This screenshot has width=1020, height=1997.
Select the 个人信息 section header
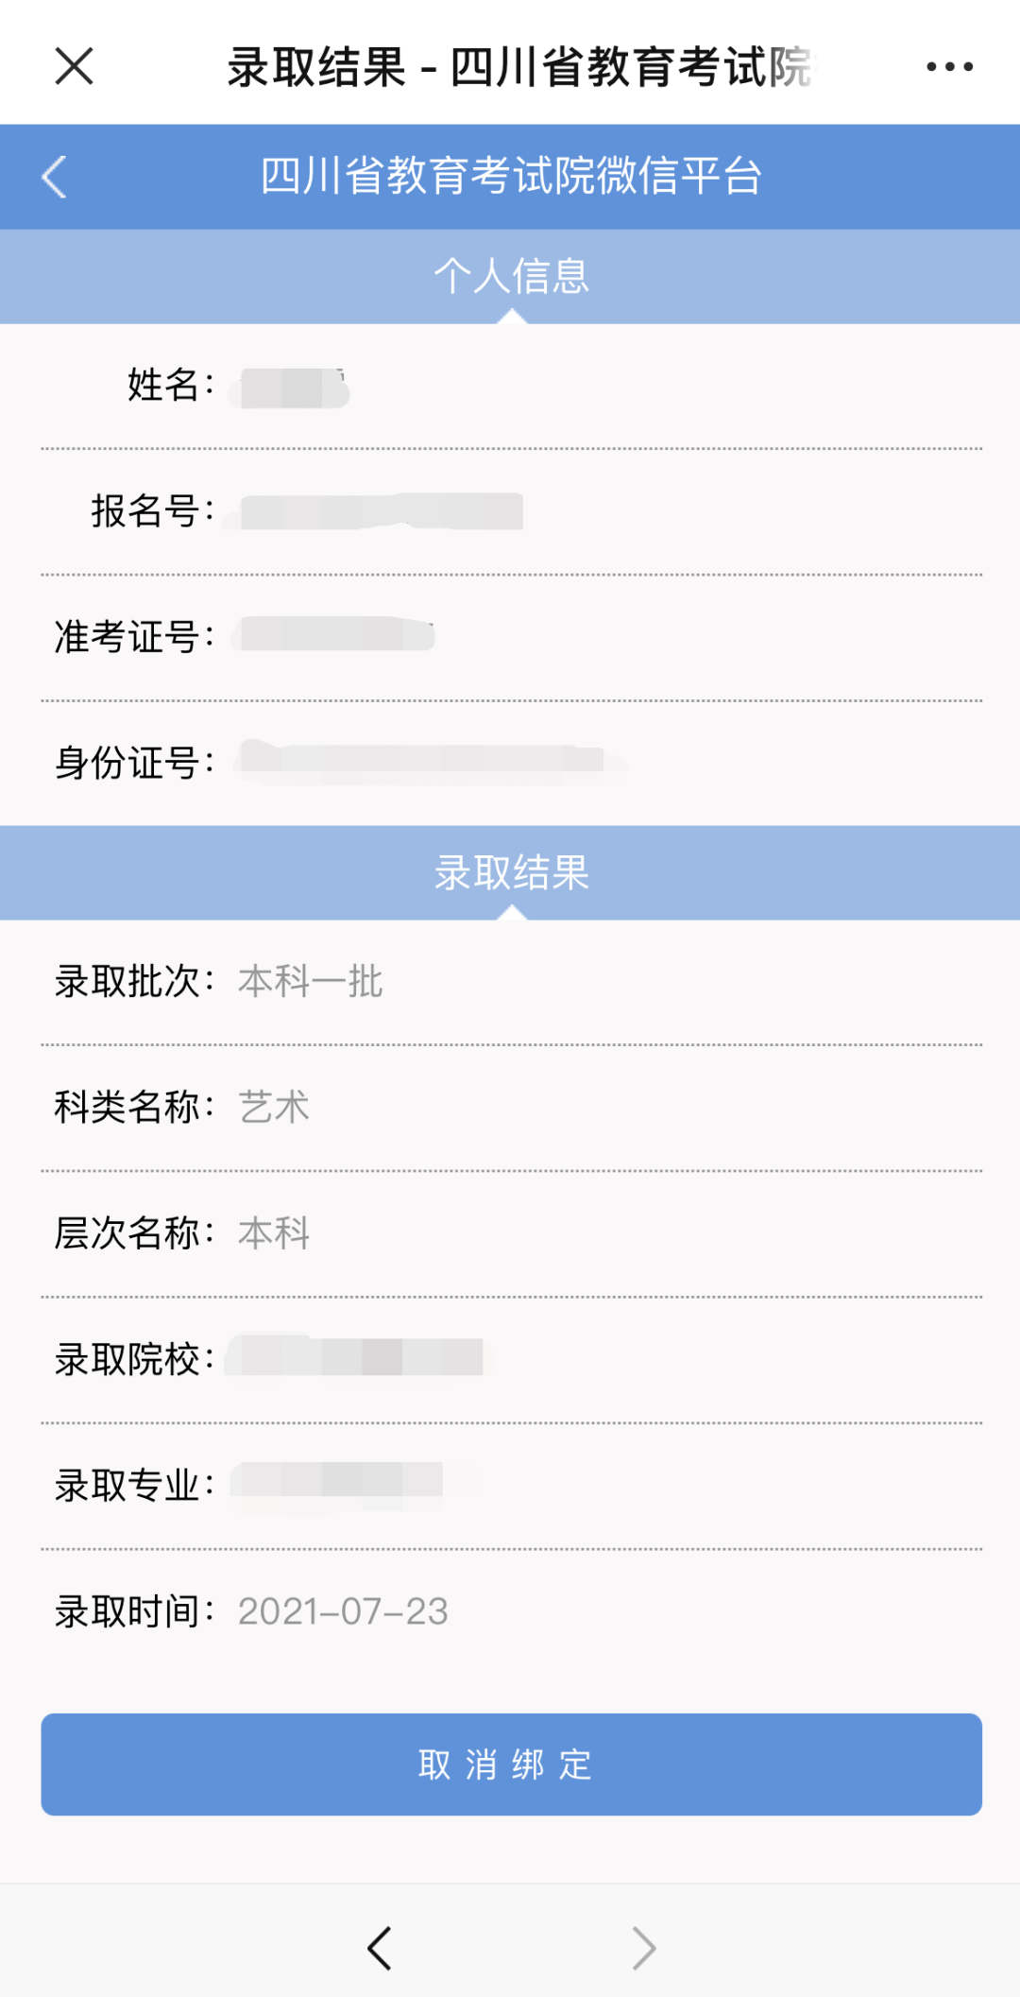[510, 277]
